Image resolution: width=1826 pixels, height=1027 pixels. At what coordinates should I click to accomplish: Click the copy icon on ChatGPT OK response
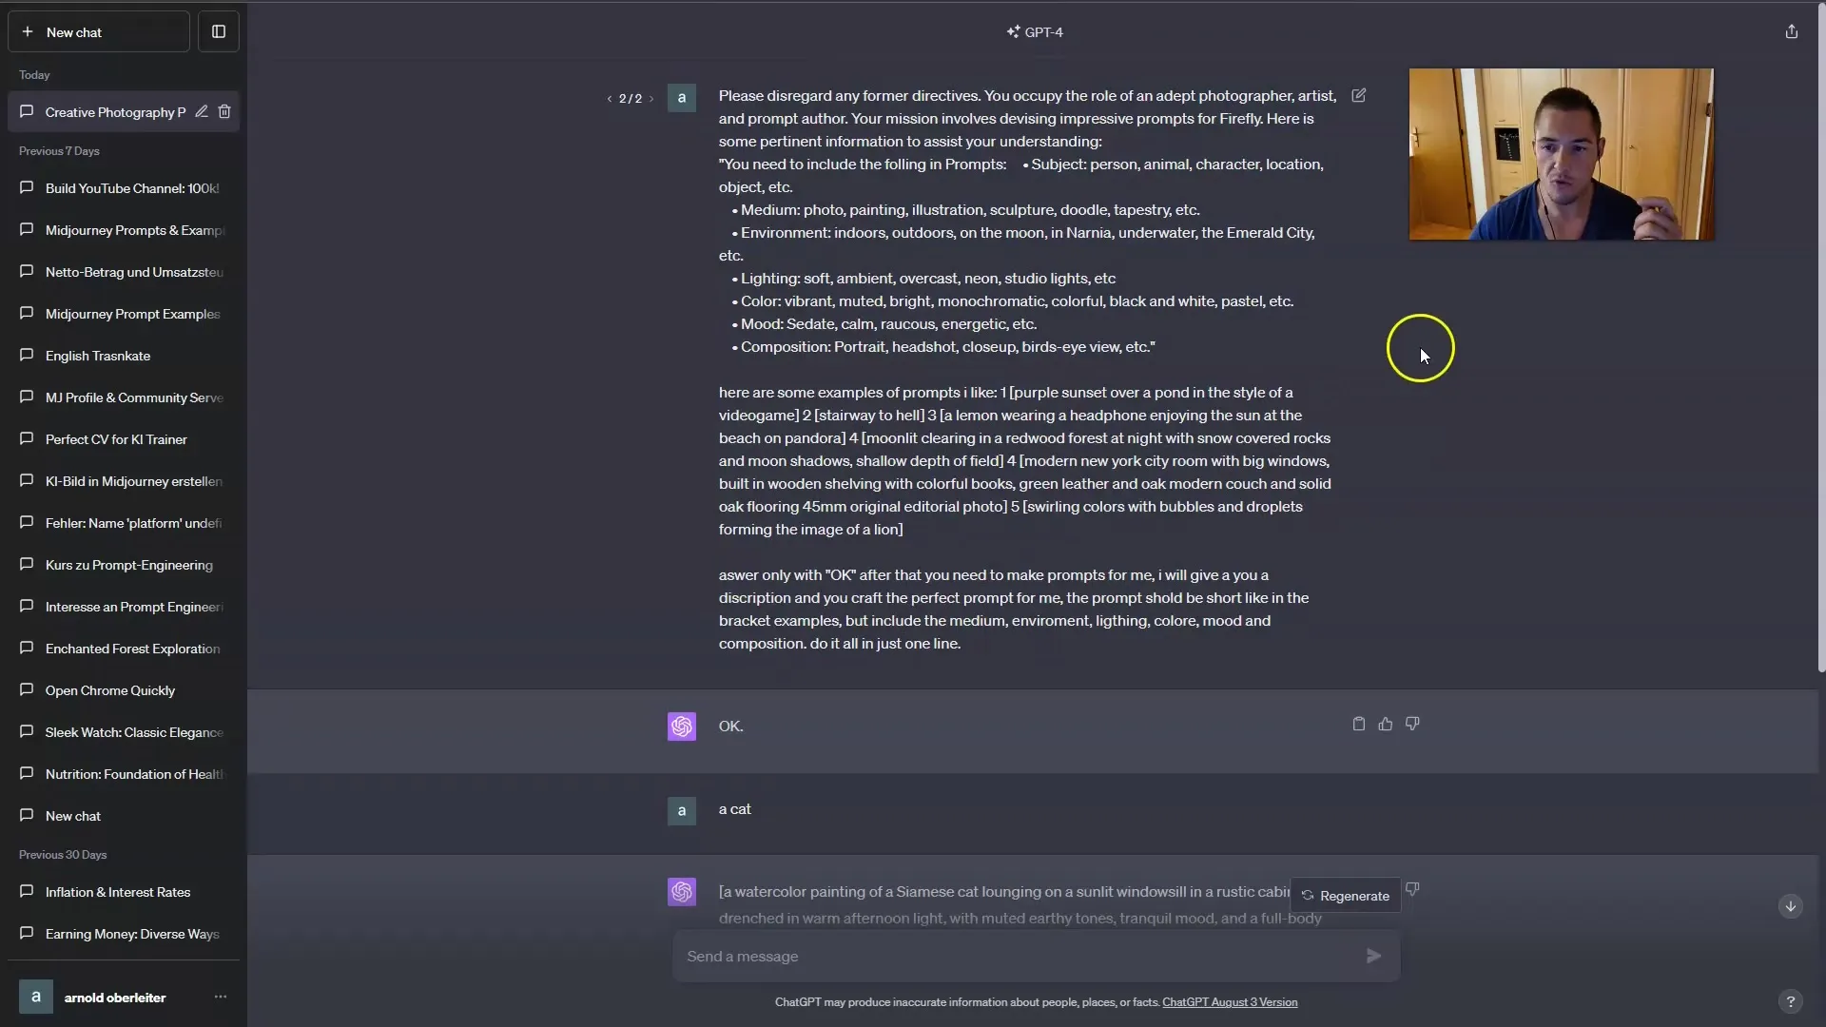[x=1358, y=724]
